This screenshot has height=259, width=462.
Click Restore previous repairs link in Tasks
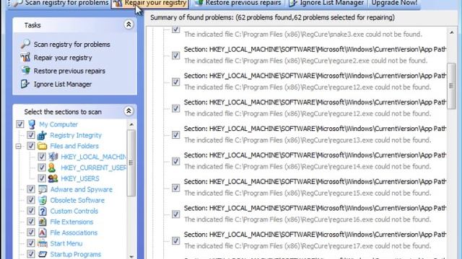(x=69, y=71)
